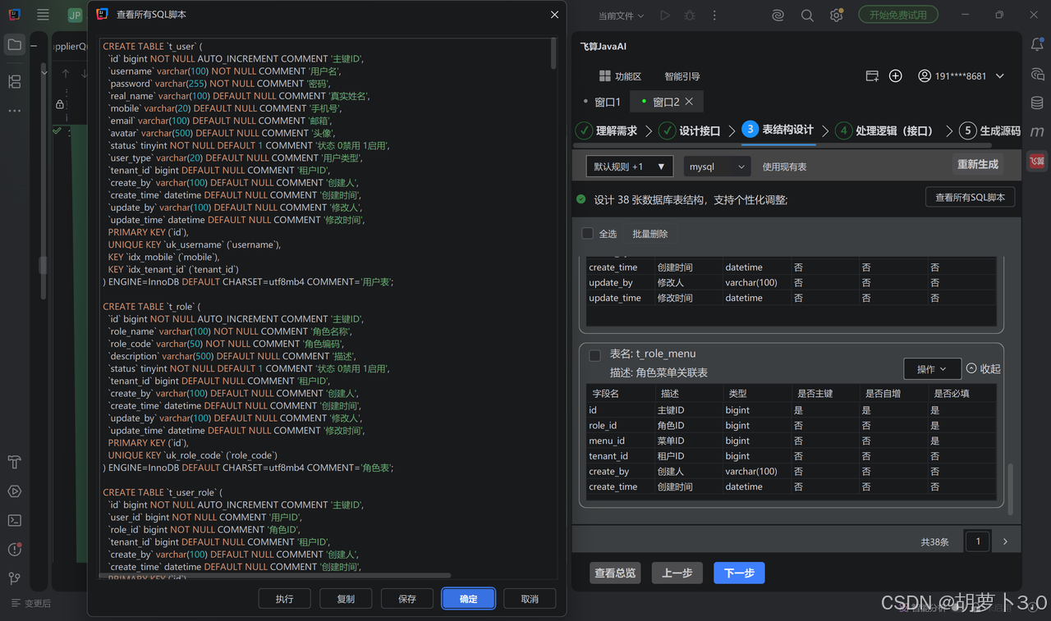The image size is (1051, 621).
Task: Open the Database tool window icon
Action: click(1037, 103)
